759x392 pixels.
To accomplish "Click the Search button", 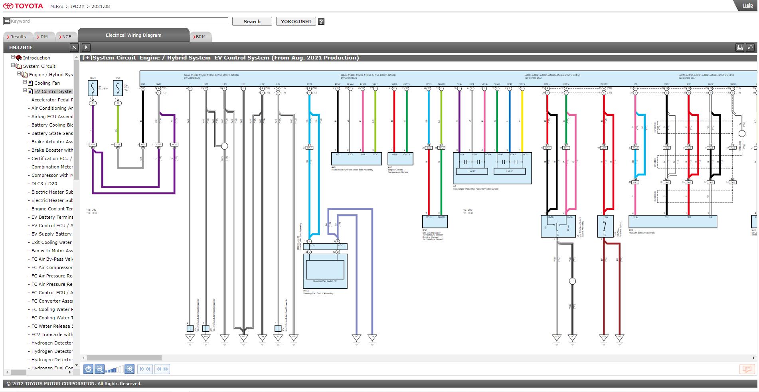I will tap(252, 22).
